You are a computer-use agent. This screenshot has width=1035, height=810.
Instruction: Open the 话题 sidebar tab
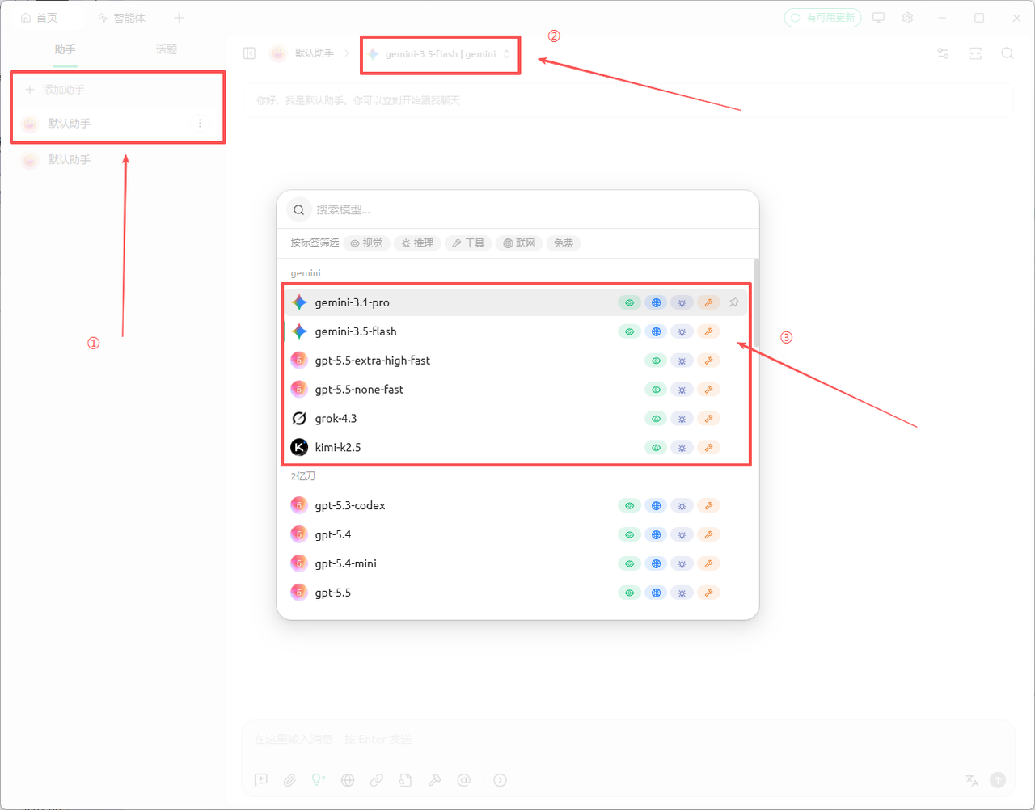(x=167, y=50)
